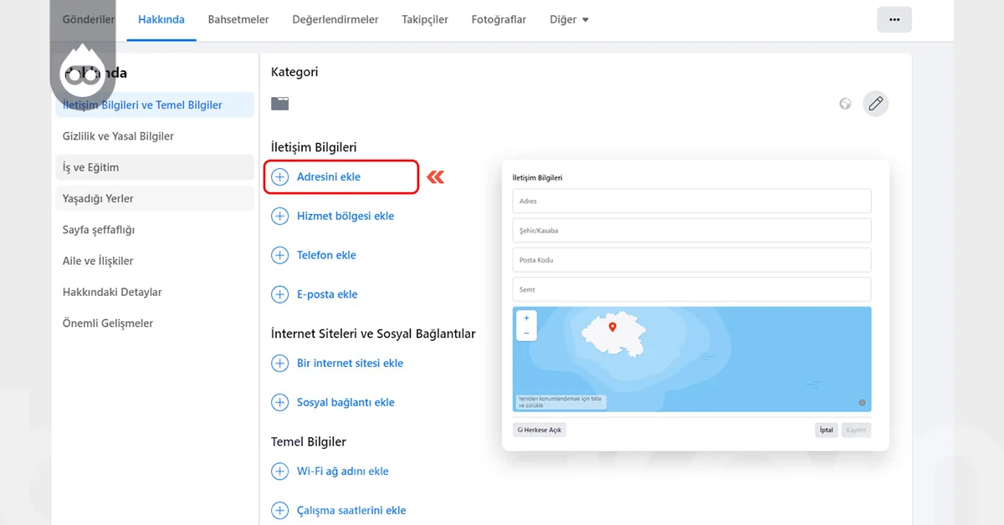Switch to the Fotoğraflar tab
The height and width of the screenshot is (525, 1004).
[499, 18]
